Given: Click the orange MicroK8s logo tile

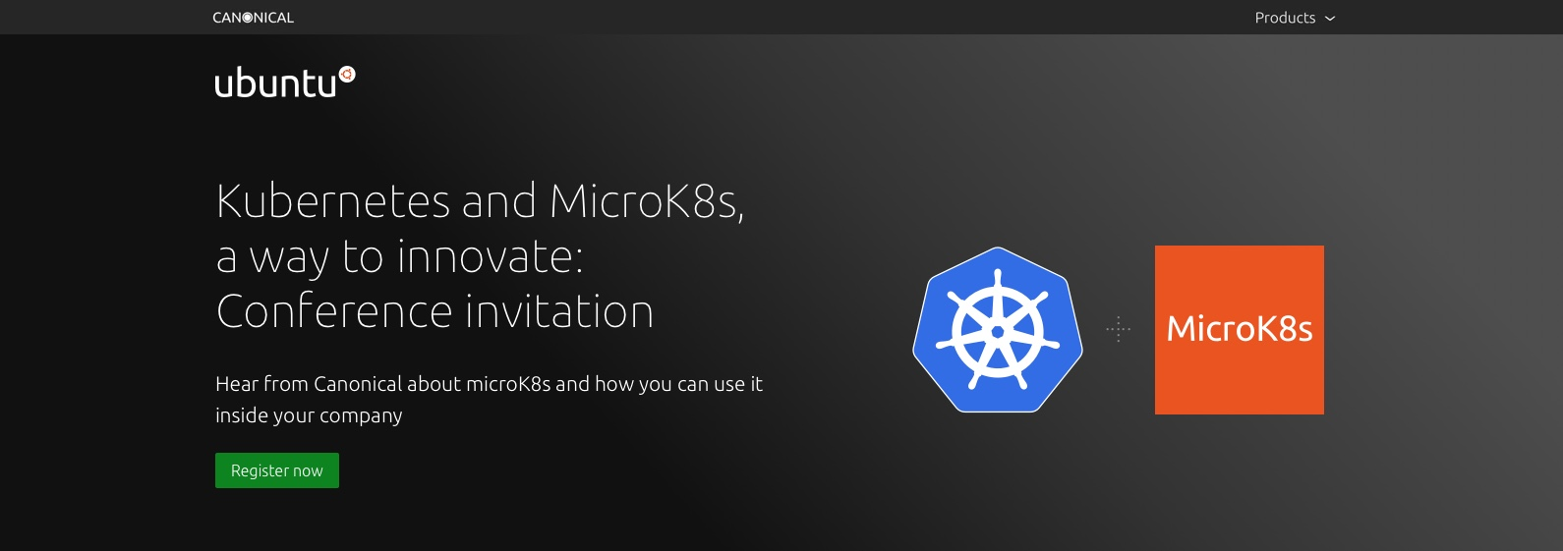Looking at the screenshot, I should pyautogui.click(x=1240, y=330).
